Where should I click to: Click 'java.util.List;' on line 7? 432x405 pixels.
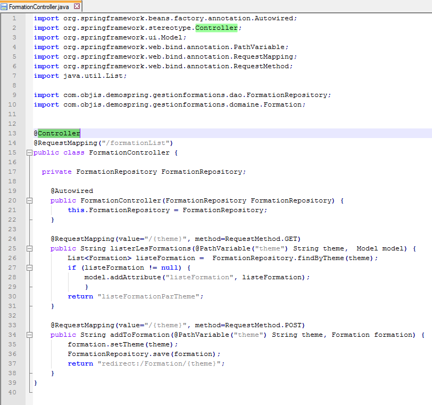pos(95,76)
